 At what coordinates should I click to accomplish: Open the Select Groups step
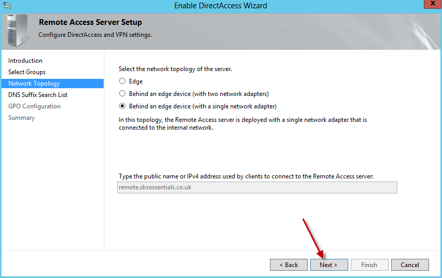(27, 72)
